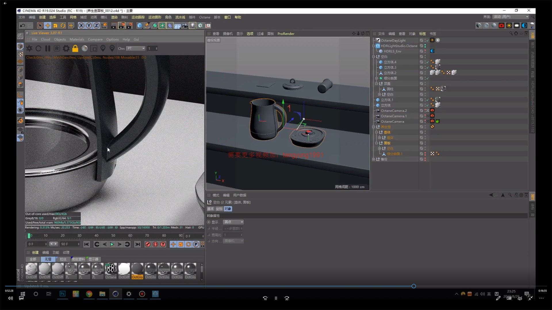Select the Octane digital-display material thumbnail
This screenshot has width=552, height=310.
pyautogui.click(x=111, y=271)
